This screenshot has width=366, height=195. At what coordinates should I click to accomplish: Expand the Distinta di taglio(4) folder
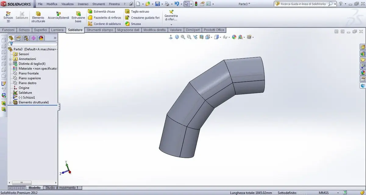(10, 64)
